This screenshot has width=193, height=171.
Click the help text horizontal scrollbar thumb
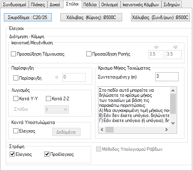click(x=109, y=129)
